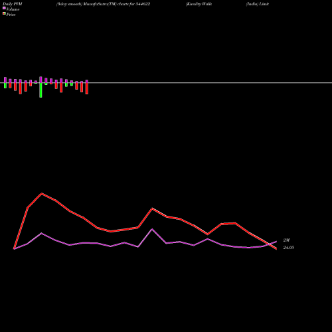Click the 24.05 price value label
This screenshot has height=332, width=332.
point(289,248)
